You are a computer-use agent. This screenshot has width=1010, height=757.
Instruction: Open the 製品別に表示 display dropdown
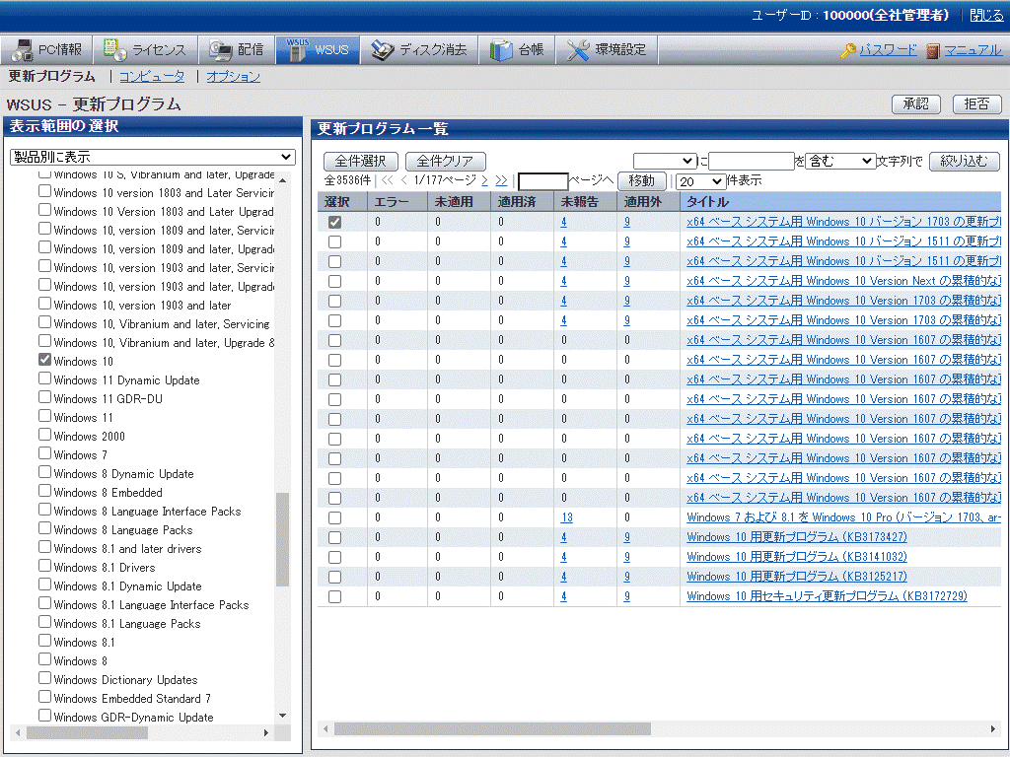(153, 157)
